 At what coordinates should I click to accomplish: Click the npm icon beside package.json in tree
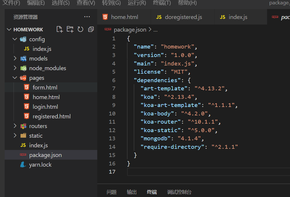[x=23, y=155]
